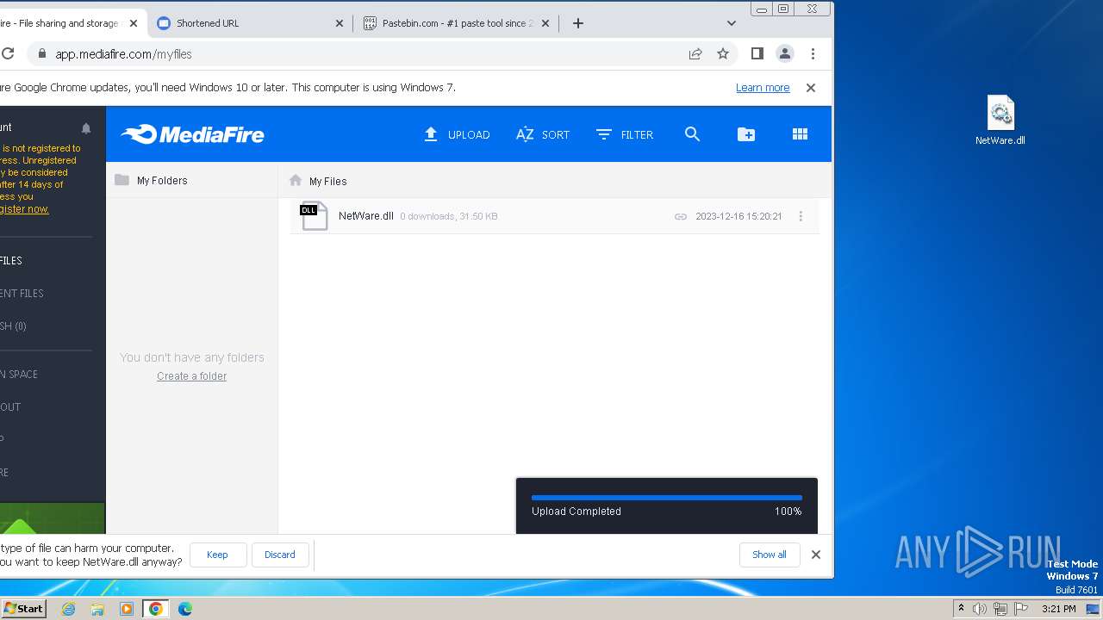Reload the page
1103x620 pixels.
point(7,53)
